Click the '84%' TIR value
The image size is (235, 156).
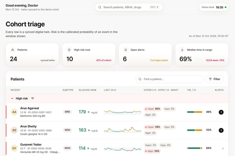pyautogui.click(x=209, y=148)
